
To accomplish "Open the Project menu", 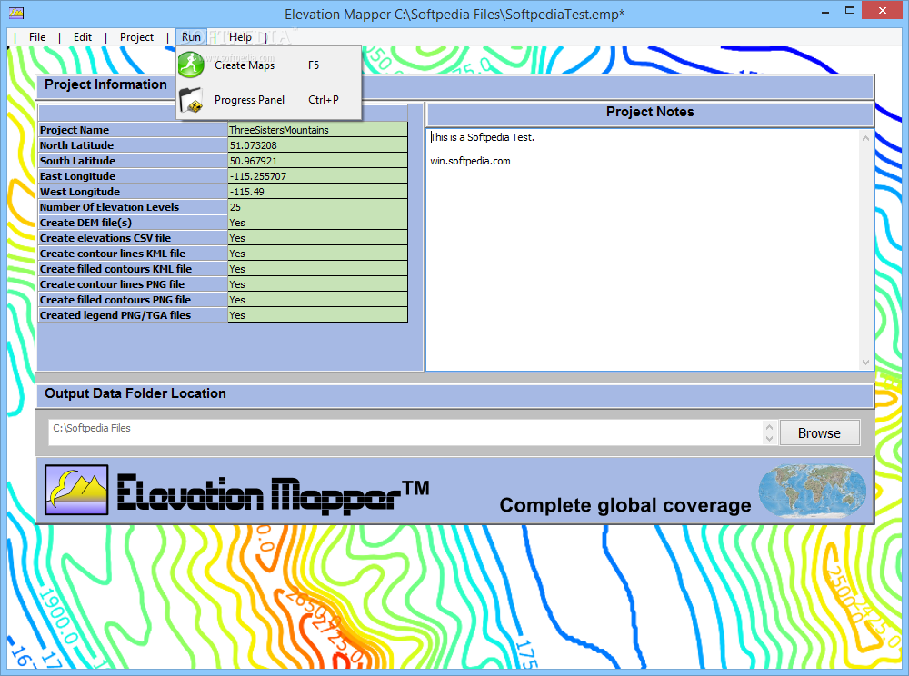I will (137, 37).
